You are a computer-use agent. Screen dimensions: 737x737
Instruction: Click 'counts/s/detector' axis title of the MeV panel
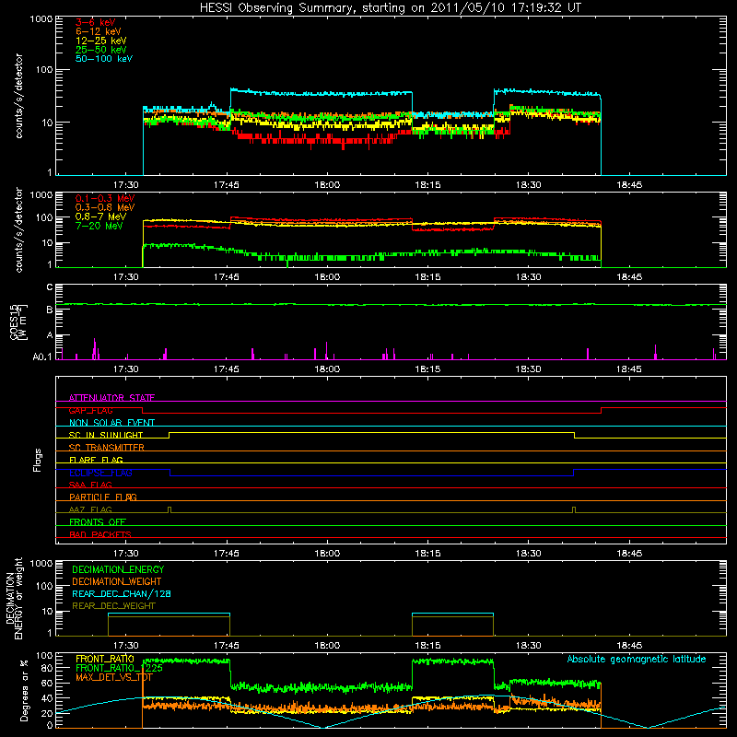tap(18, 230)
